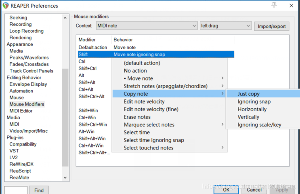300x194 pixels.
Task: Choose Just copy in submenu
Action: (x=263, y=94)
